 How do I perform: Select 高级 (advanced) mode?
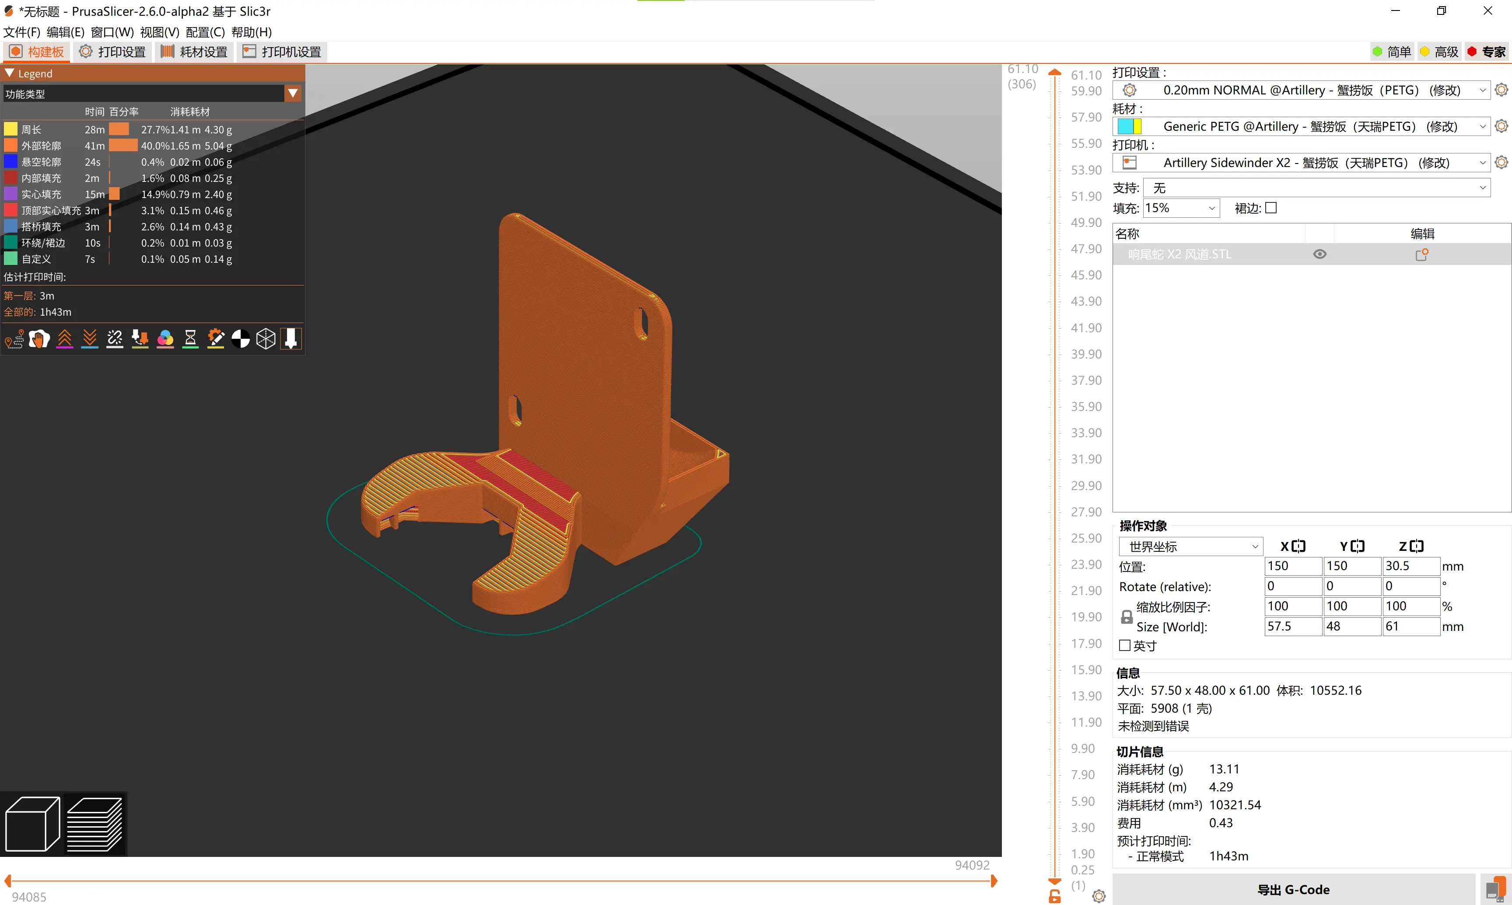click(x=1439, y=52)
